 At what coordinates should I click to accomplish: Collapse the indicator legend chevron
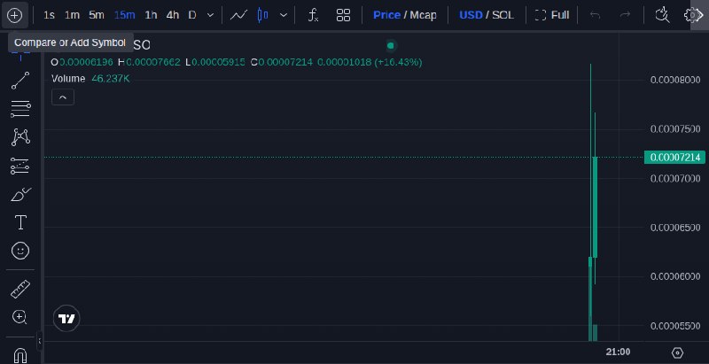pos(63,97)
